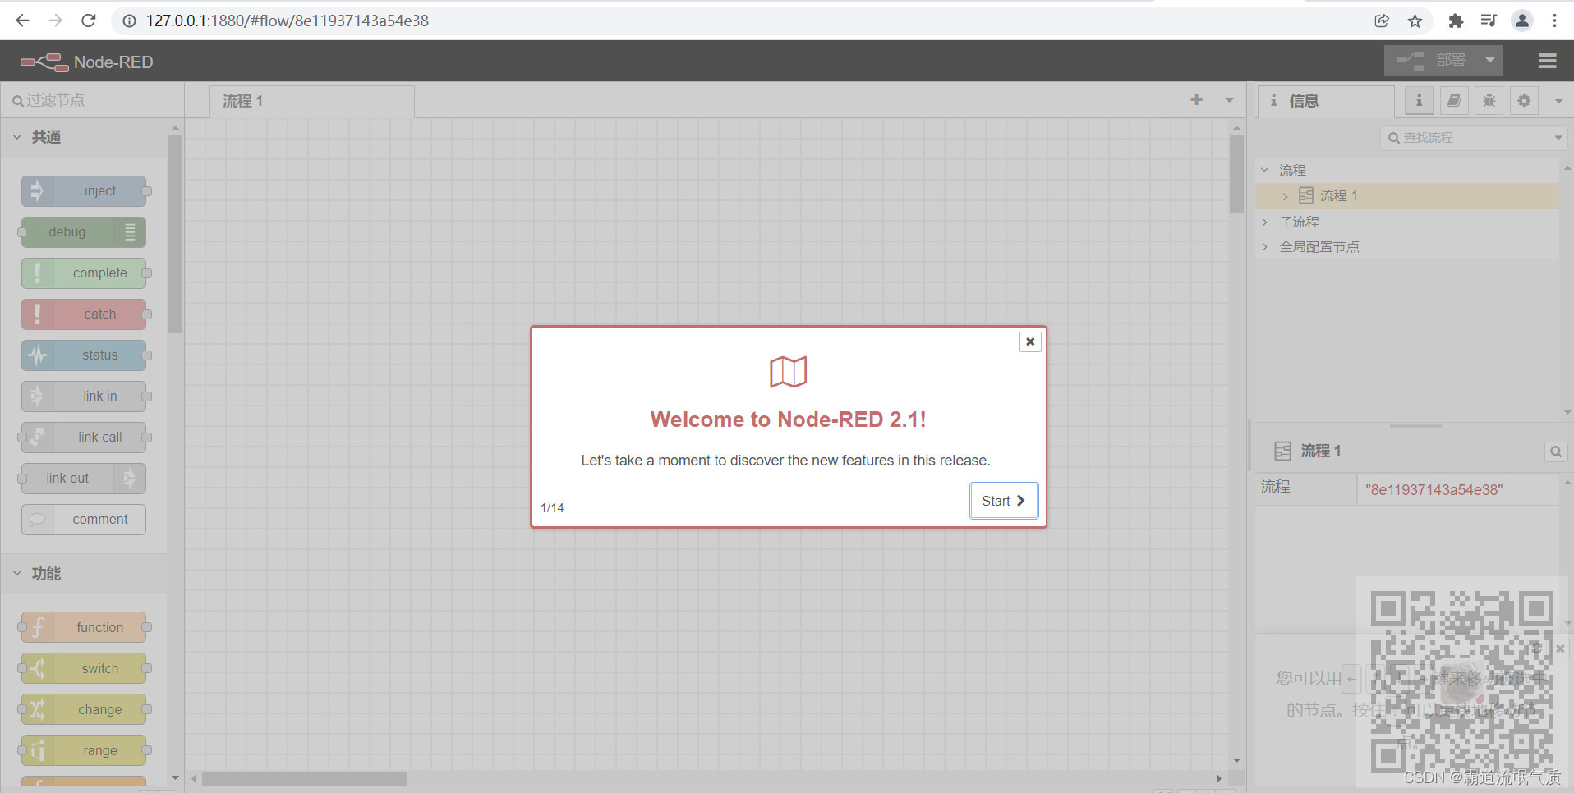Select the debug node in palette
The image size is (1574, 793).
pyautogui.click(x=84, y=232)
